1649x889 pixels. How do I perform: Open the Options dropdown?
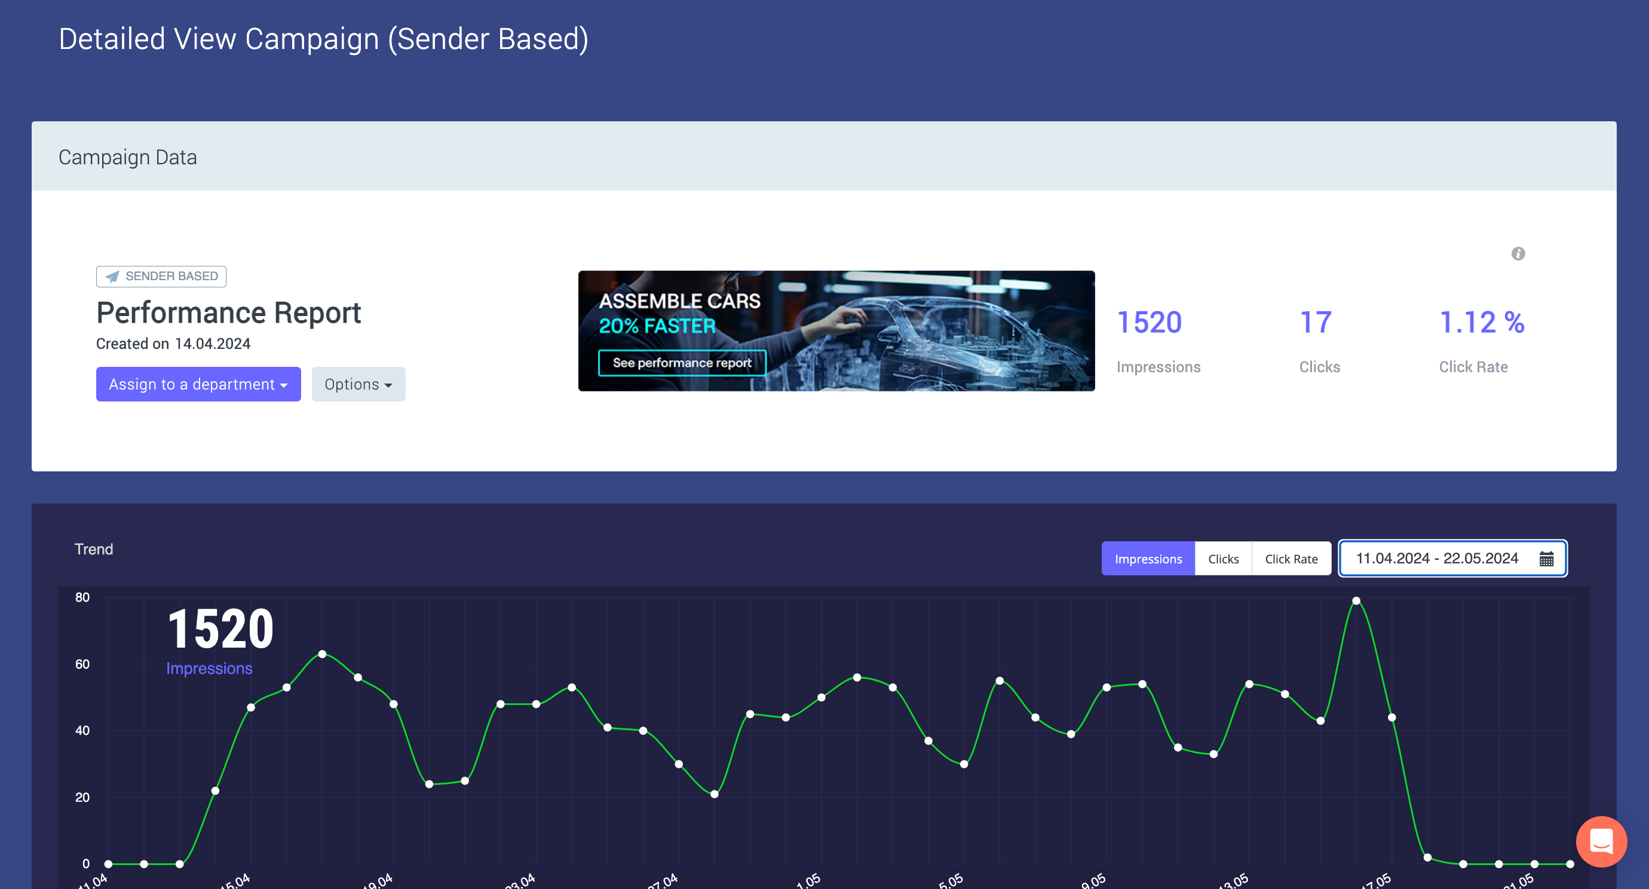coord(358,384)
